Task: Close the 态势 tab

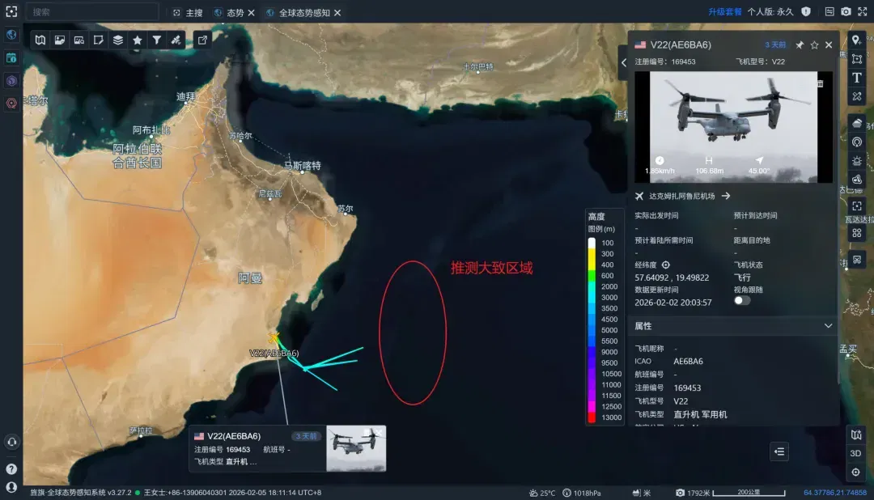Action: click(x=252, y=12)
